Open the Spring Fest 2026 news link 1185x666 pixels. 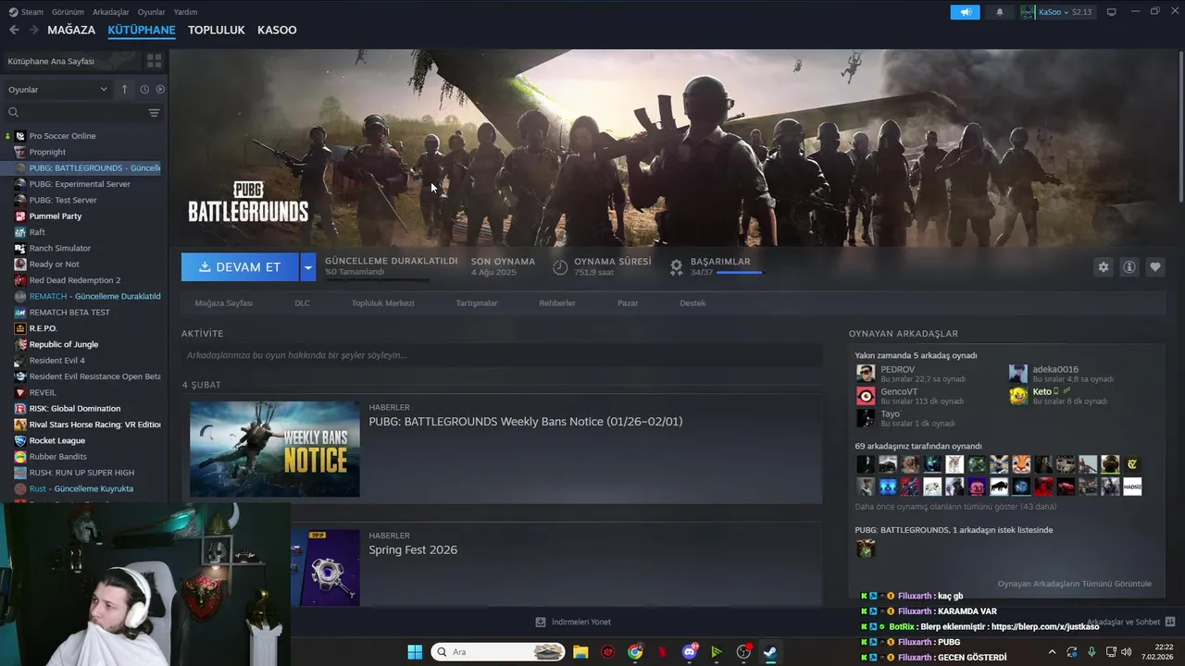click(x=413, y=549)
